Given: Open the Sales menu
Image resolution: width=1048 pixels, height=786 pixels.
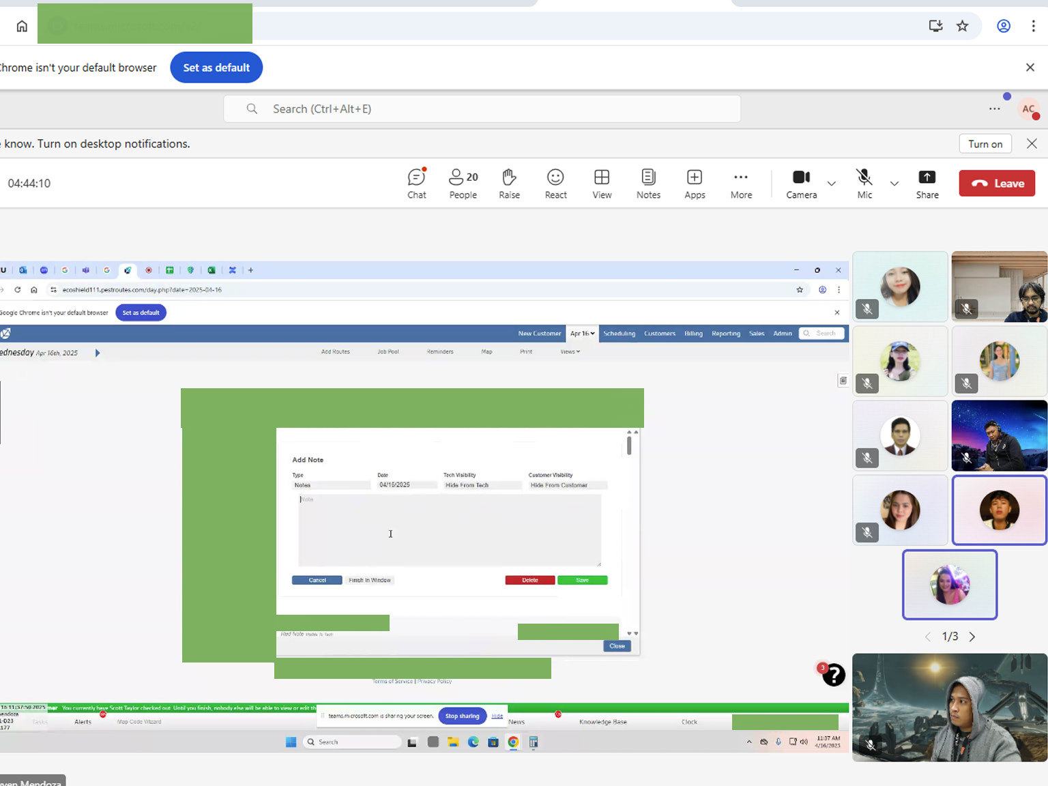Looking at the screenshot, I should 757,334.
